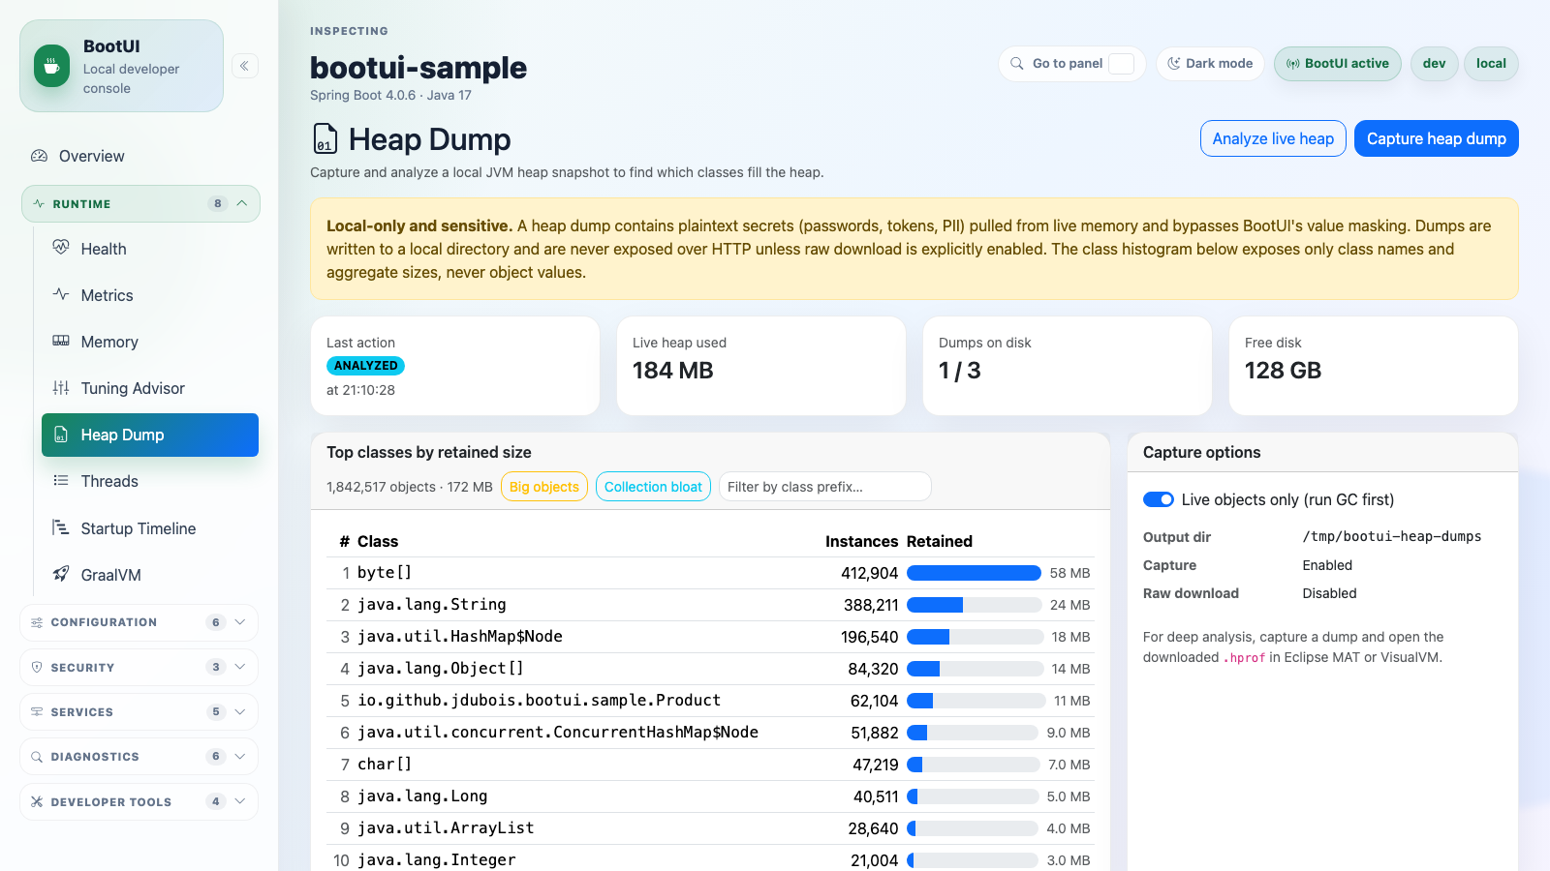Screen dimensions: 1550x871
Task: Click the Overview gauge icon
Action: point(39,156)
